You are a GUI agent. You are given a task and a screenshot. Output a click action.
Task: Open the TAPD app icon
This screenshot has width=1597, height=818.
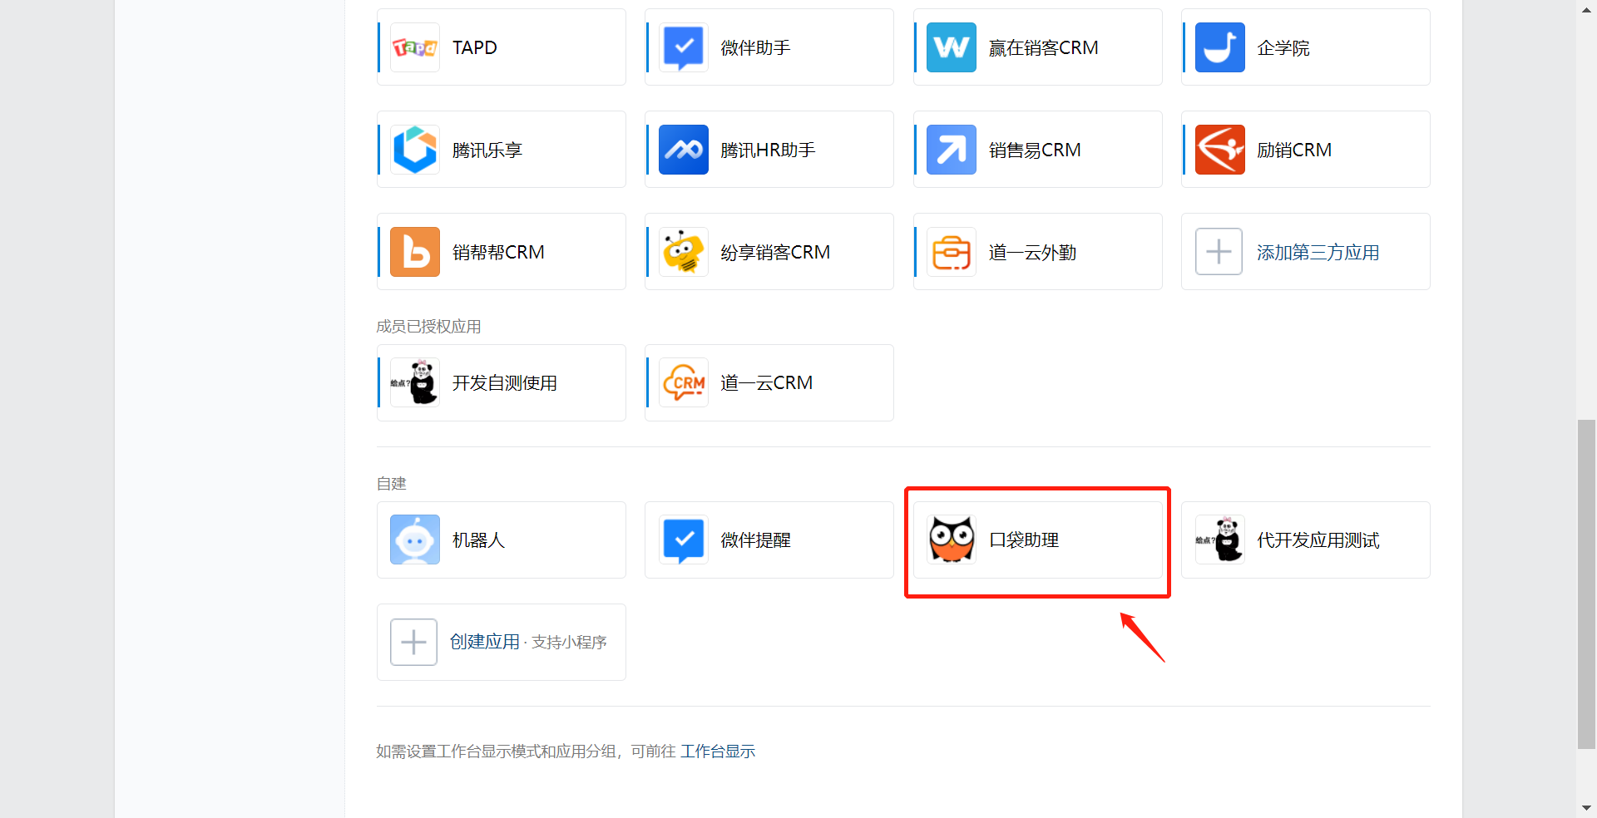[x=415, y=47]
